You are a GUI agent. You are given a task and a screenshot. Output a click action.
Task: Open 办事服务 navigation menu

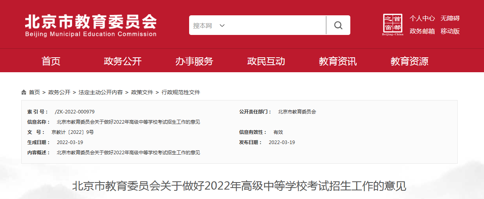coord(194,61)
